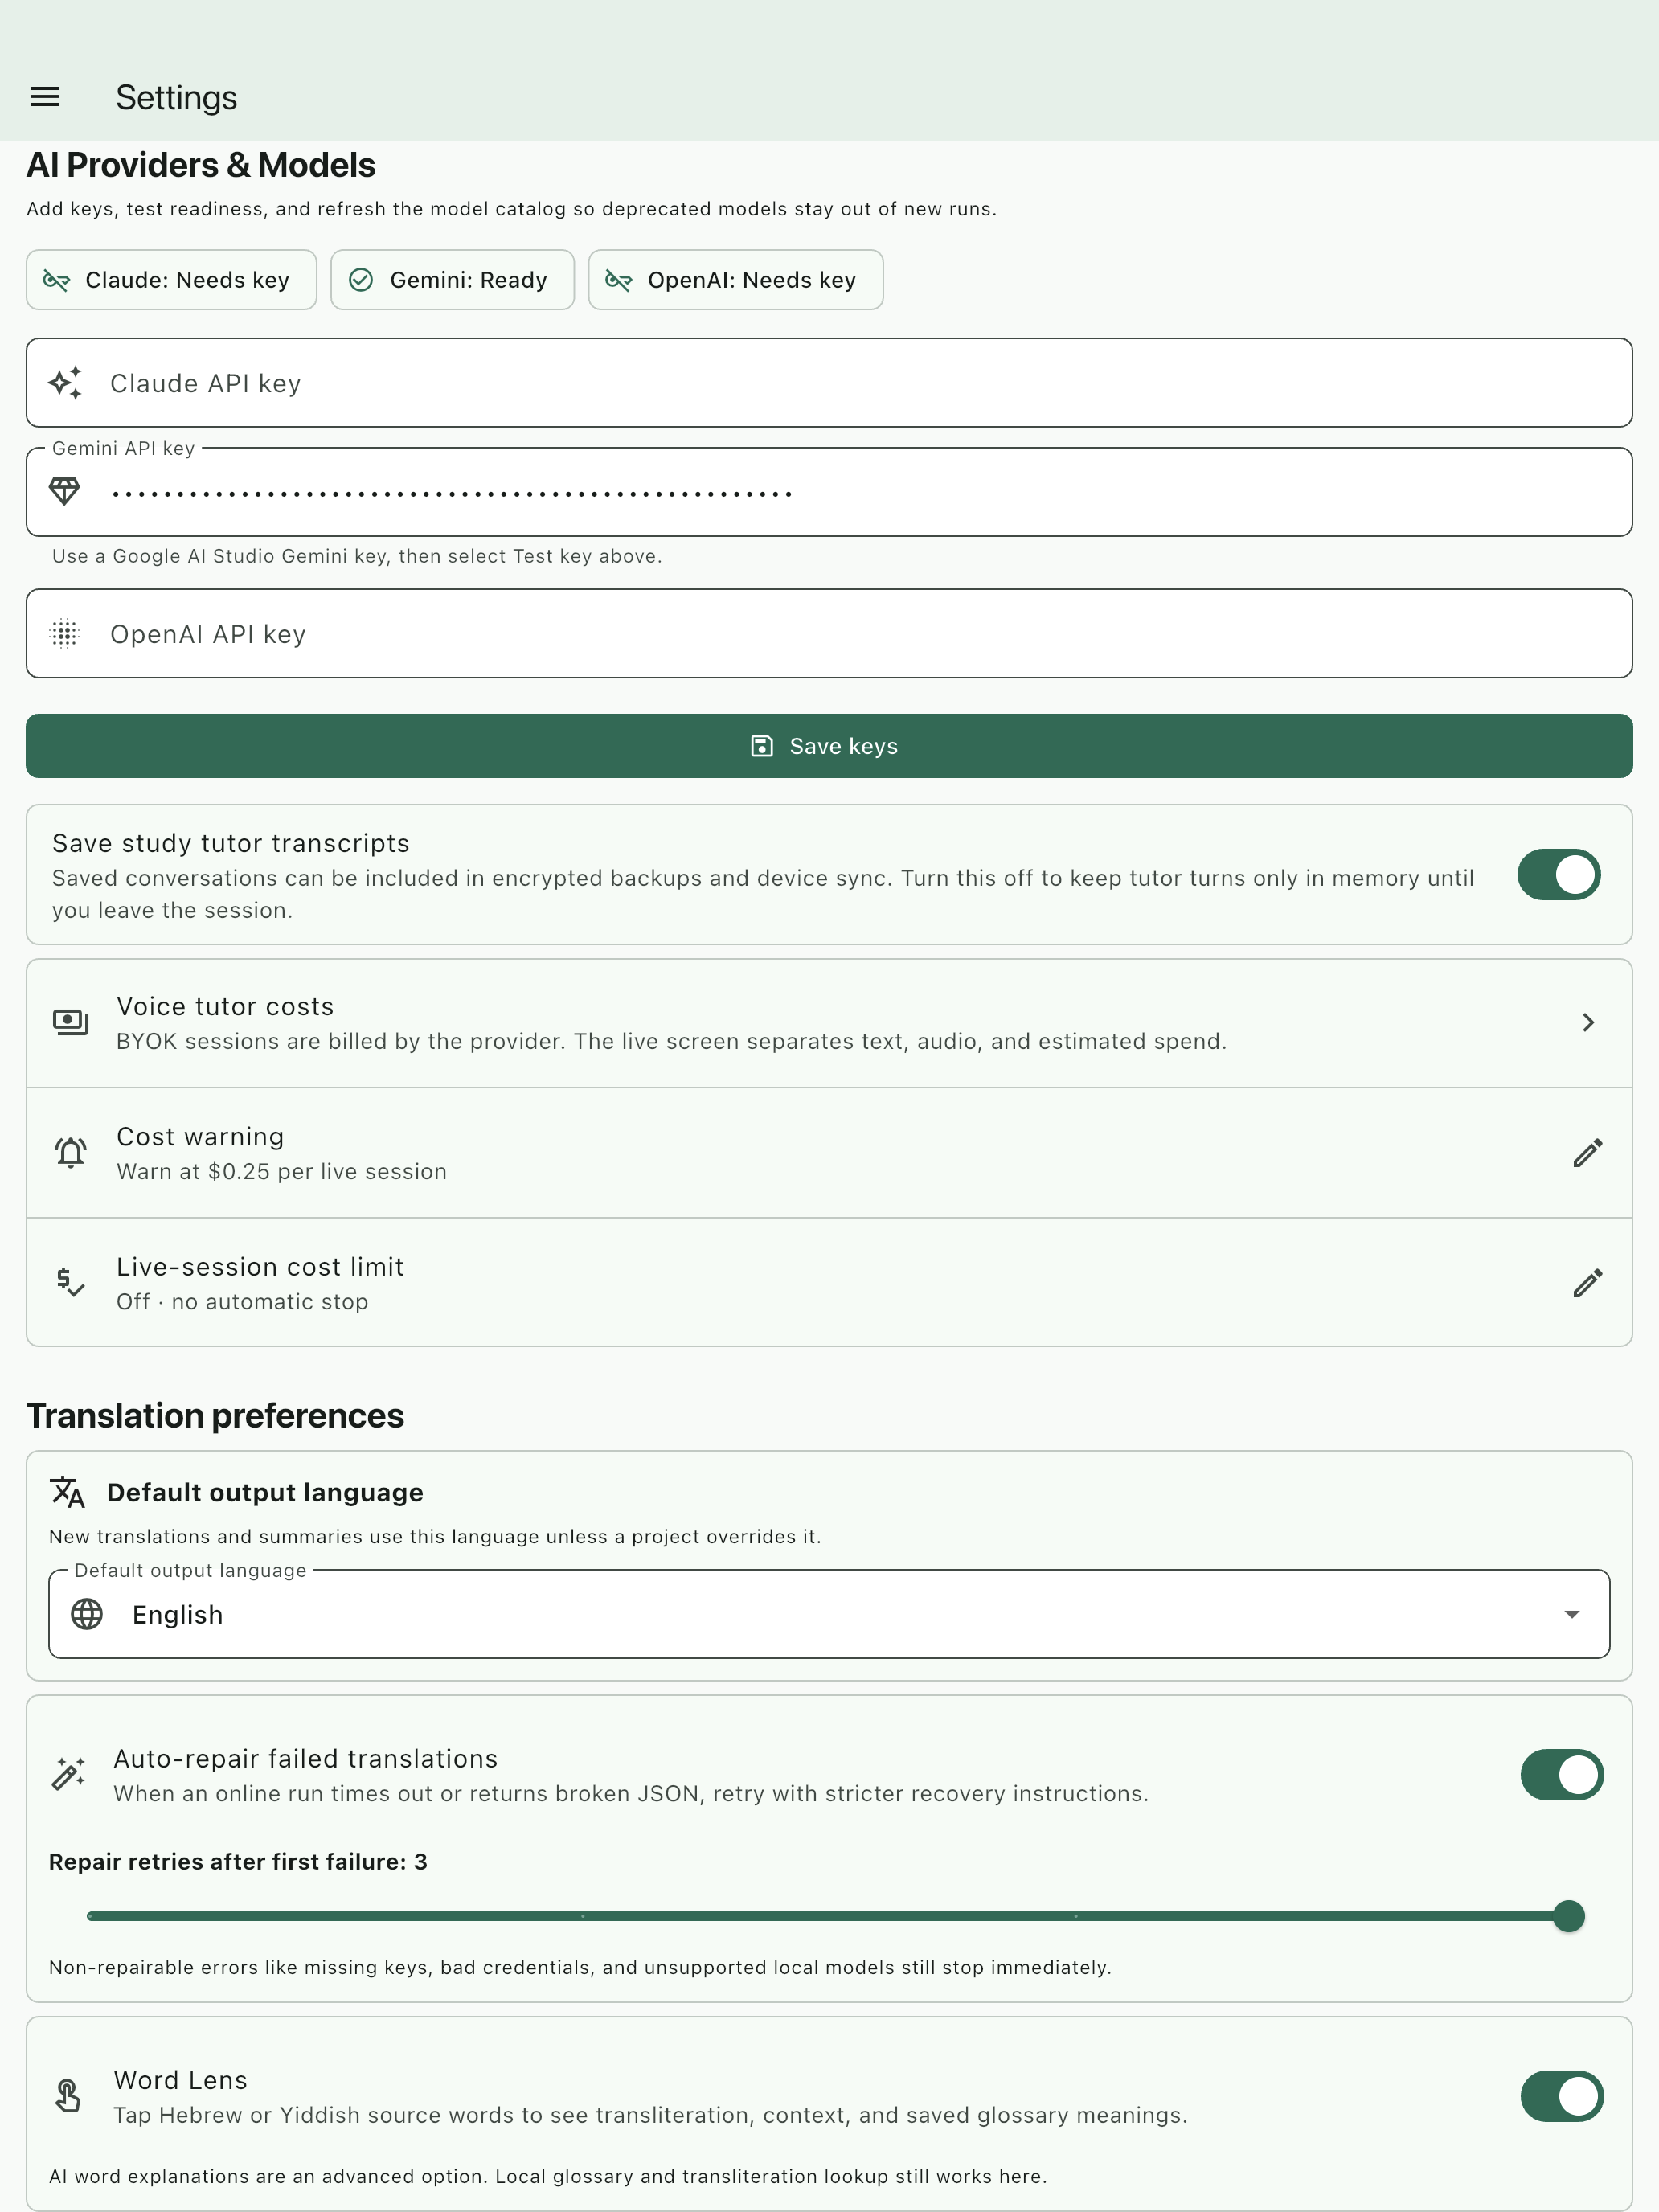The width and height of the screenshot is (1659, 2212).
Task: Click the floppy disk icon on Save keys
Action: pos(762,746)
